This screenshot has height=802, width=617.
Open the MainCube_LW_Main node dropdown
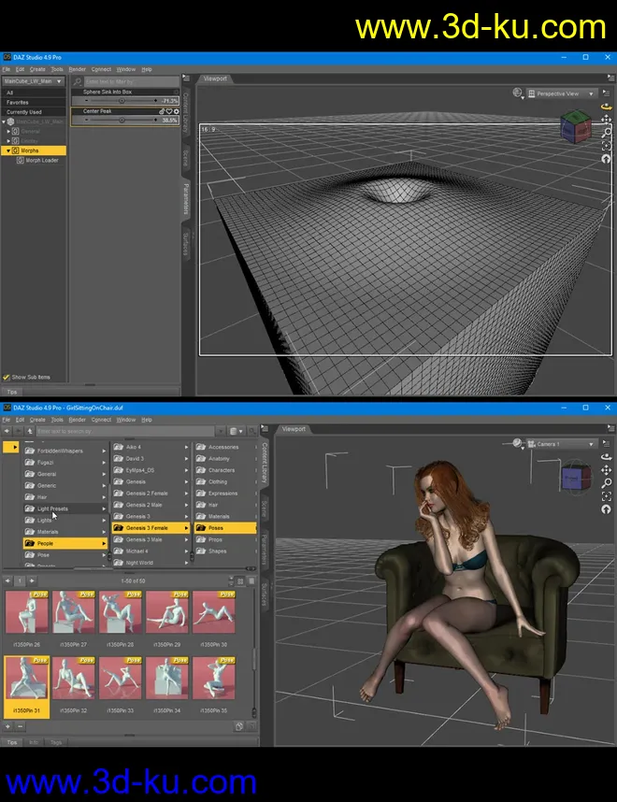pyautogui.click(x=34, y=81)
